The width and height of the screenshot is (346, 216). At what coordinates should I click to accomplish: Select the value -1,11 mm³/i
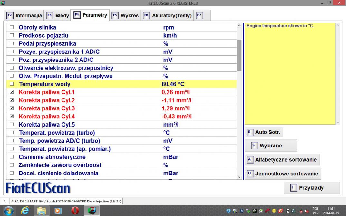pyautogui.click(x=177, y=100)
